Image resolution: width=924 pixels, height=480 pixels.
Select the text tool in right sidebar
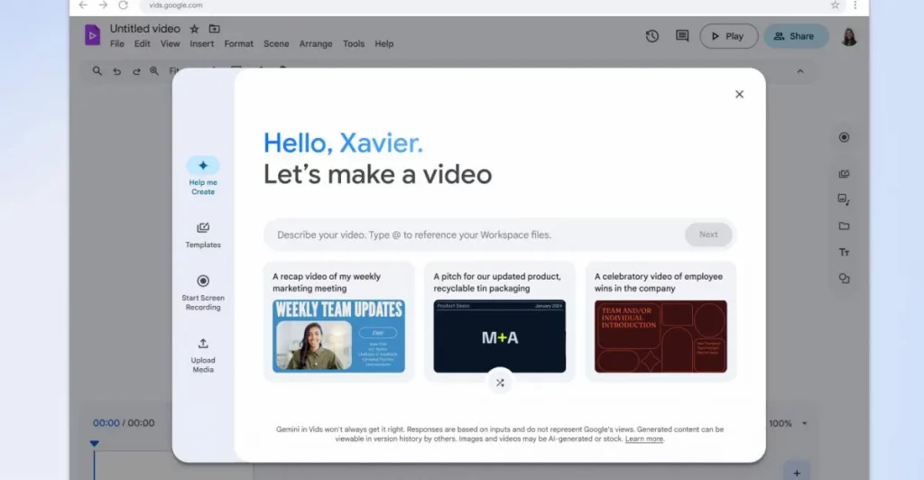tap(844, 253)
